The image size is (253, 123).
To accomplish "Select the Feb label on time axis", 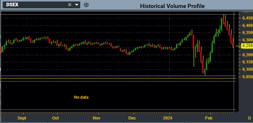I will point(208,118).
